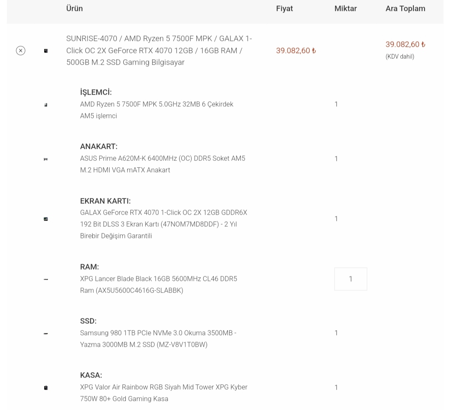Click the XPG Valor Air Gaming Kasa description
The image size is (450, 410).
point(163,393)
